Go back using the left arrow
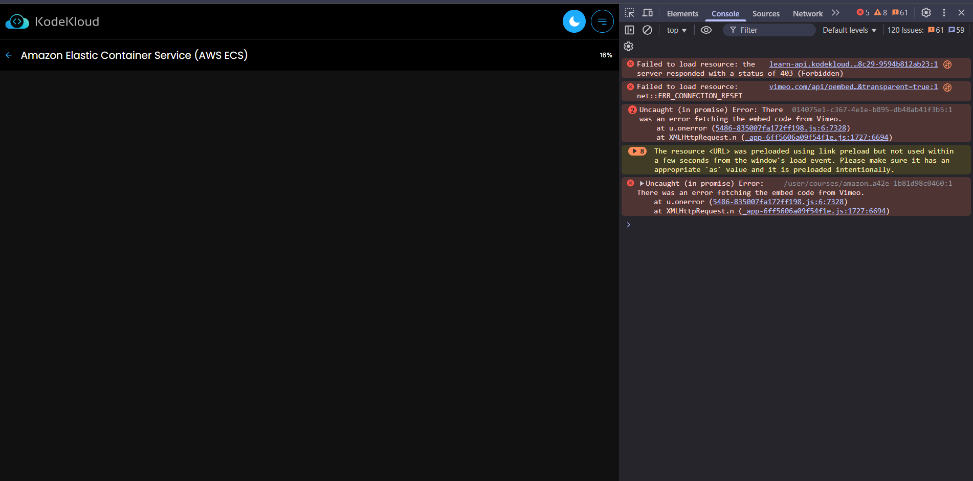 9,55
